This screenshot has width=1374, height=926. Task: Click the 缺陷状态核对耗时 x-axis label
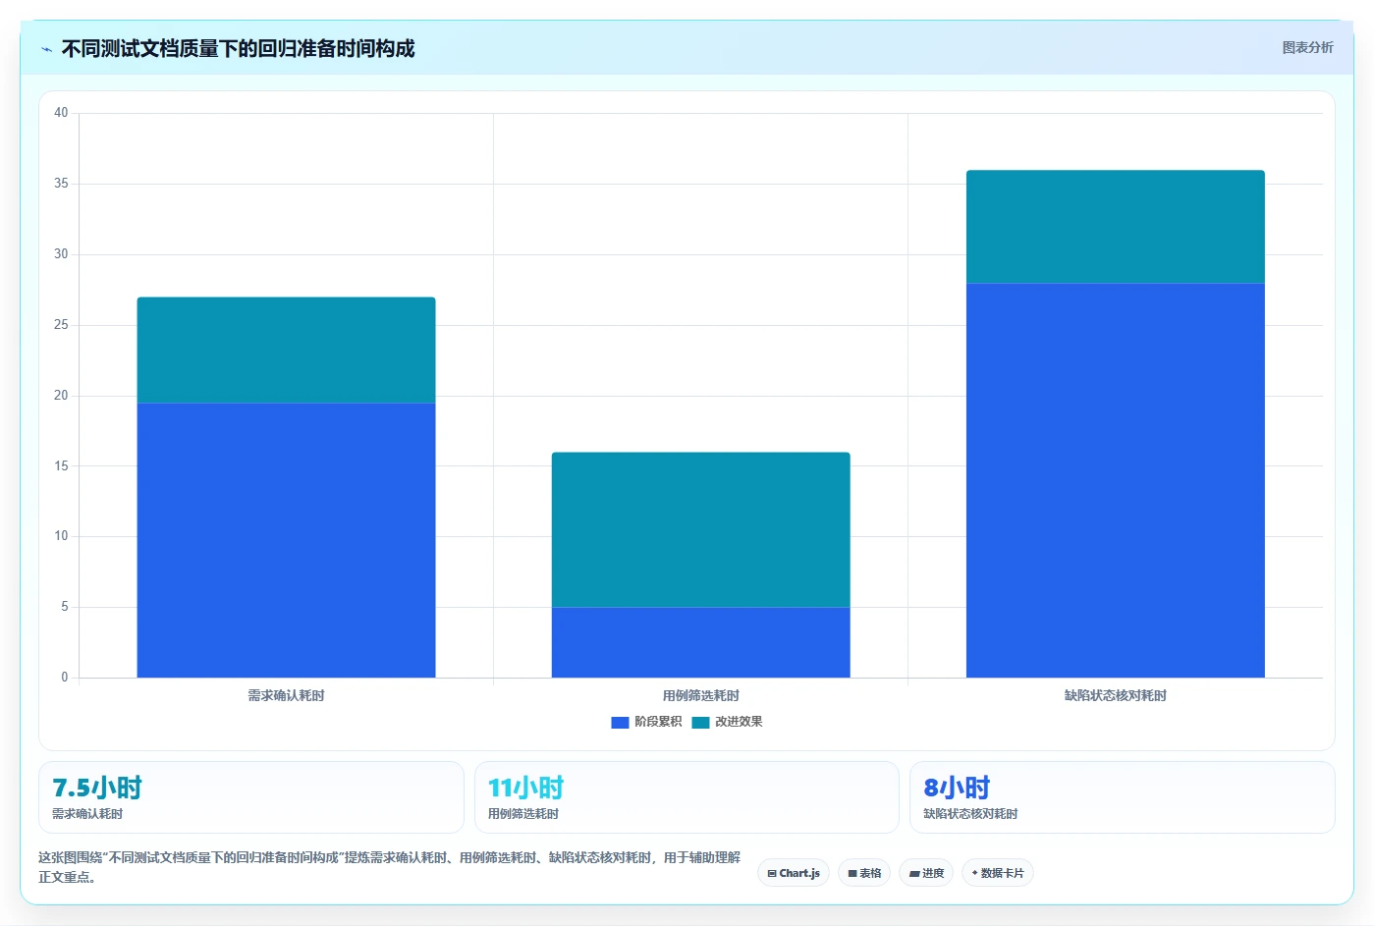click(1115, 695)
